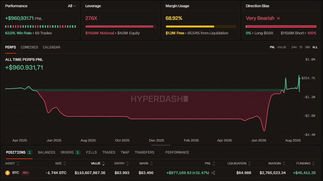Open the TRANSFERS tab
The width and height of the screenshot is (323, 181).
pyautogui.click(x=144, y=152)
